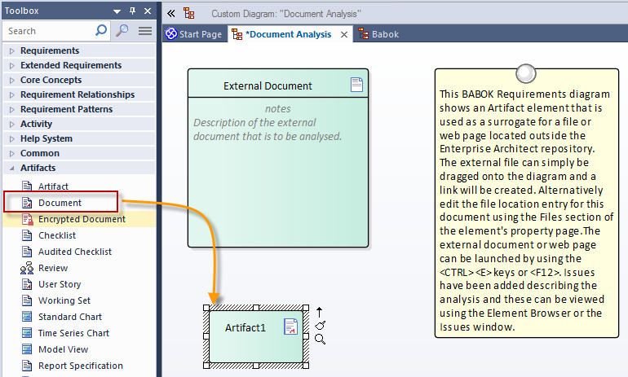Close the Document Analysis tab
The image size is (628, 377).
343,35
